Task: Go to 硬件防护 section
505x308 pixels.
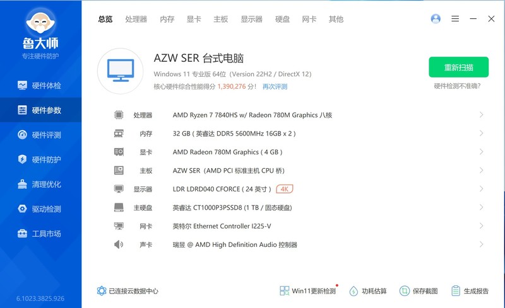Action: click(40, 159)
